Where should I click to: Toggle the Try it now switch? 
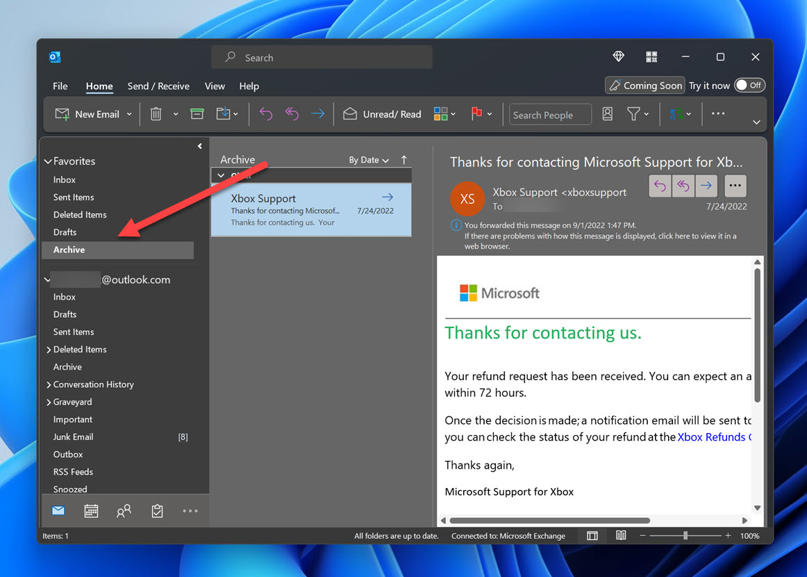coord(749,86)
